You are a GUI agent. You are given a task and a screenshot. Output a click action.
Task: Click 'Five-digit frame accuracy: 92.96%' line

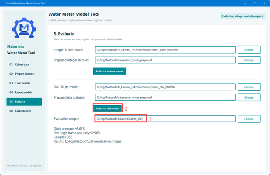(x=77, y=133)
